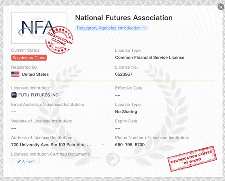The width and height of the screenshot is (225, 181).
Task: Click the National Futures Association title
Action: [x=124, y=18]
